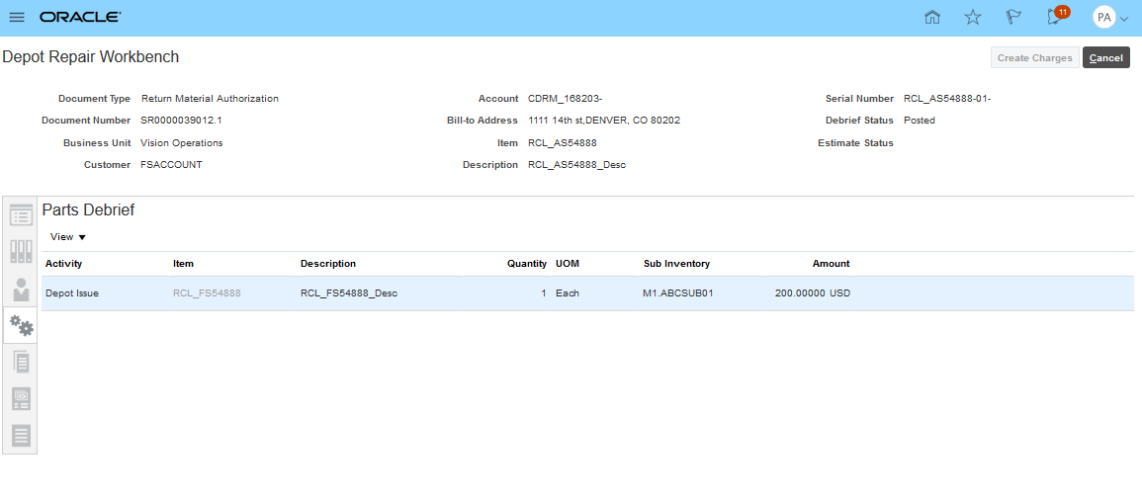The width and height of the screenshot is (1142, 499).
Task: Open the person tab icon in sidebar
Action: point(21,289)
